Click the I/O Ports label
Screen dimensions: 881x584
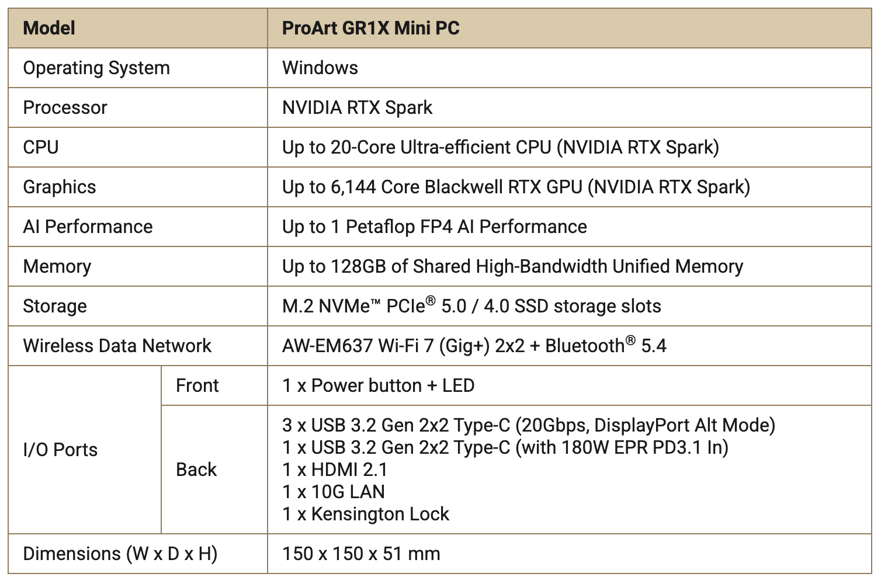coord(60,450)
